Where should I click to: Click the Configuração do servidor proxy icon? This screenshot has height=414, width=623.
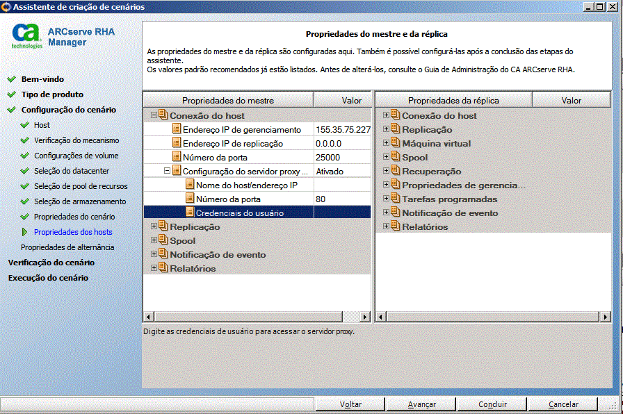(x=177, y=170)
